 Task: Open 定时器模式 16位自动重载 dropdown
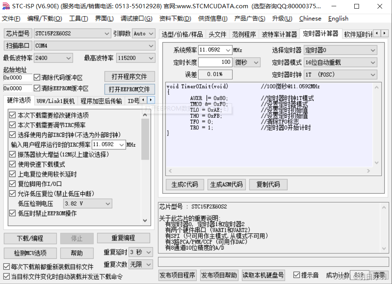pos(341,62)
